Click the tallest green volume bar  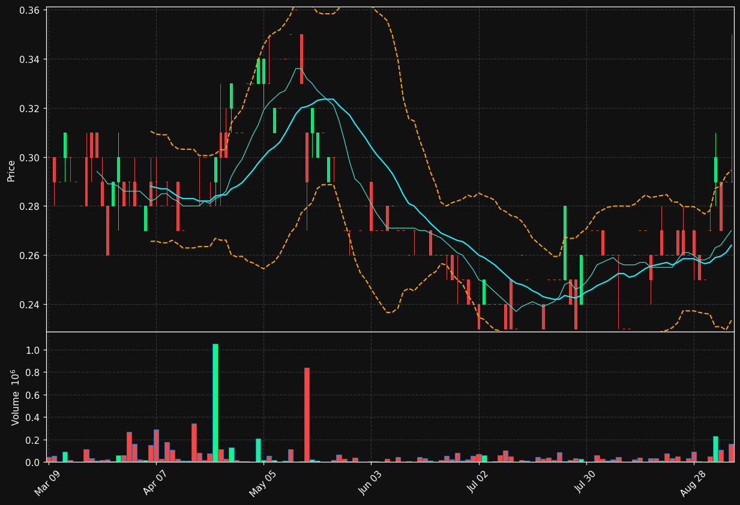coord(215,402)
